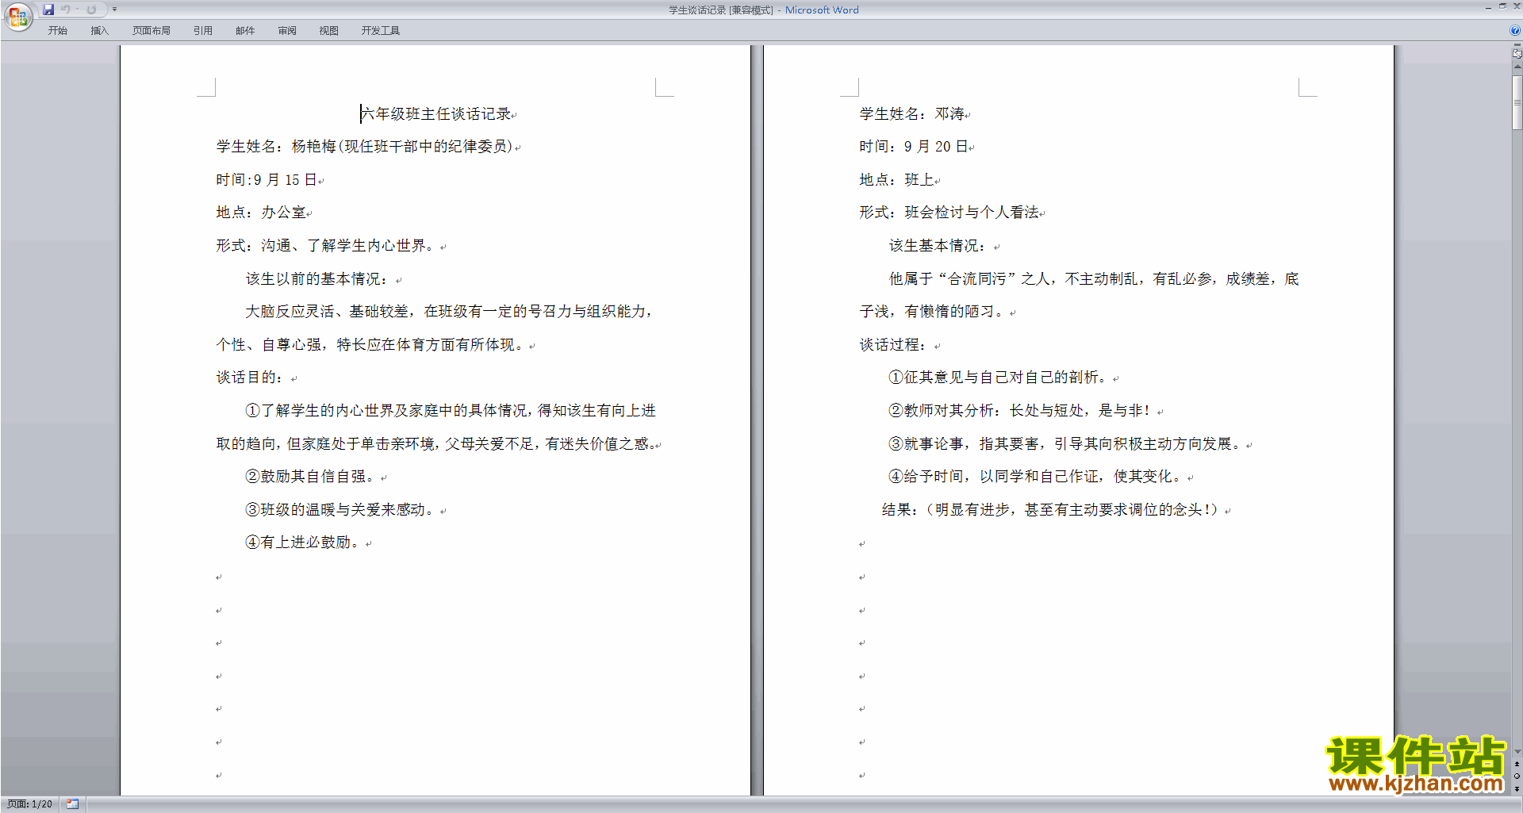Open the Undo history dropdown arrow
The image size is (1523, 813).
[x=77, y=10]
